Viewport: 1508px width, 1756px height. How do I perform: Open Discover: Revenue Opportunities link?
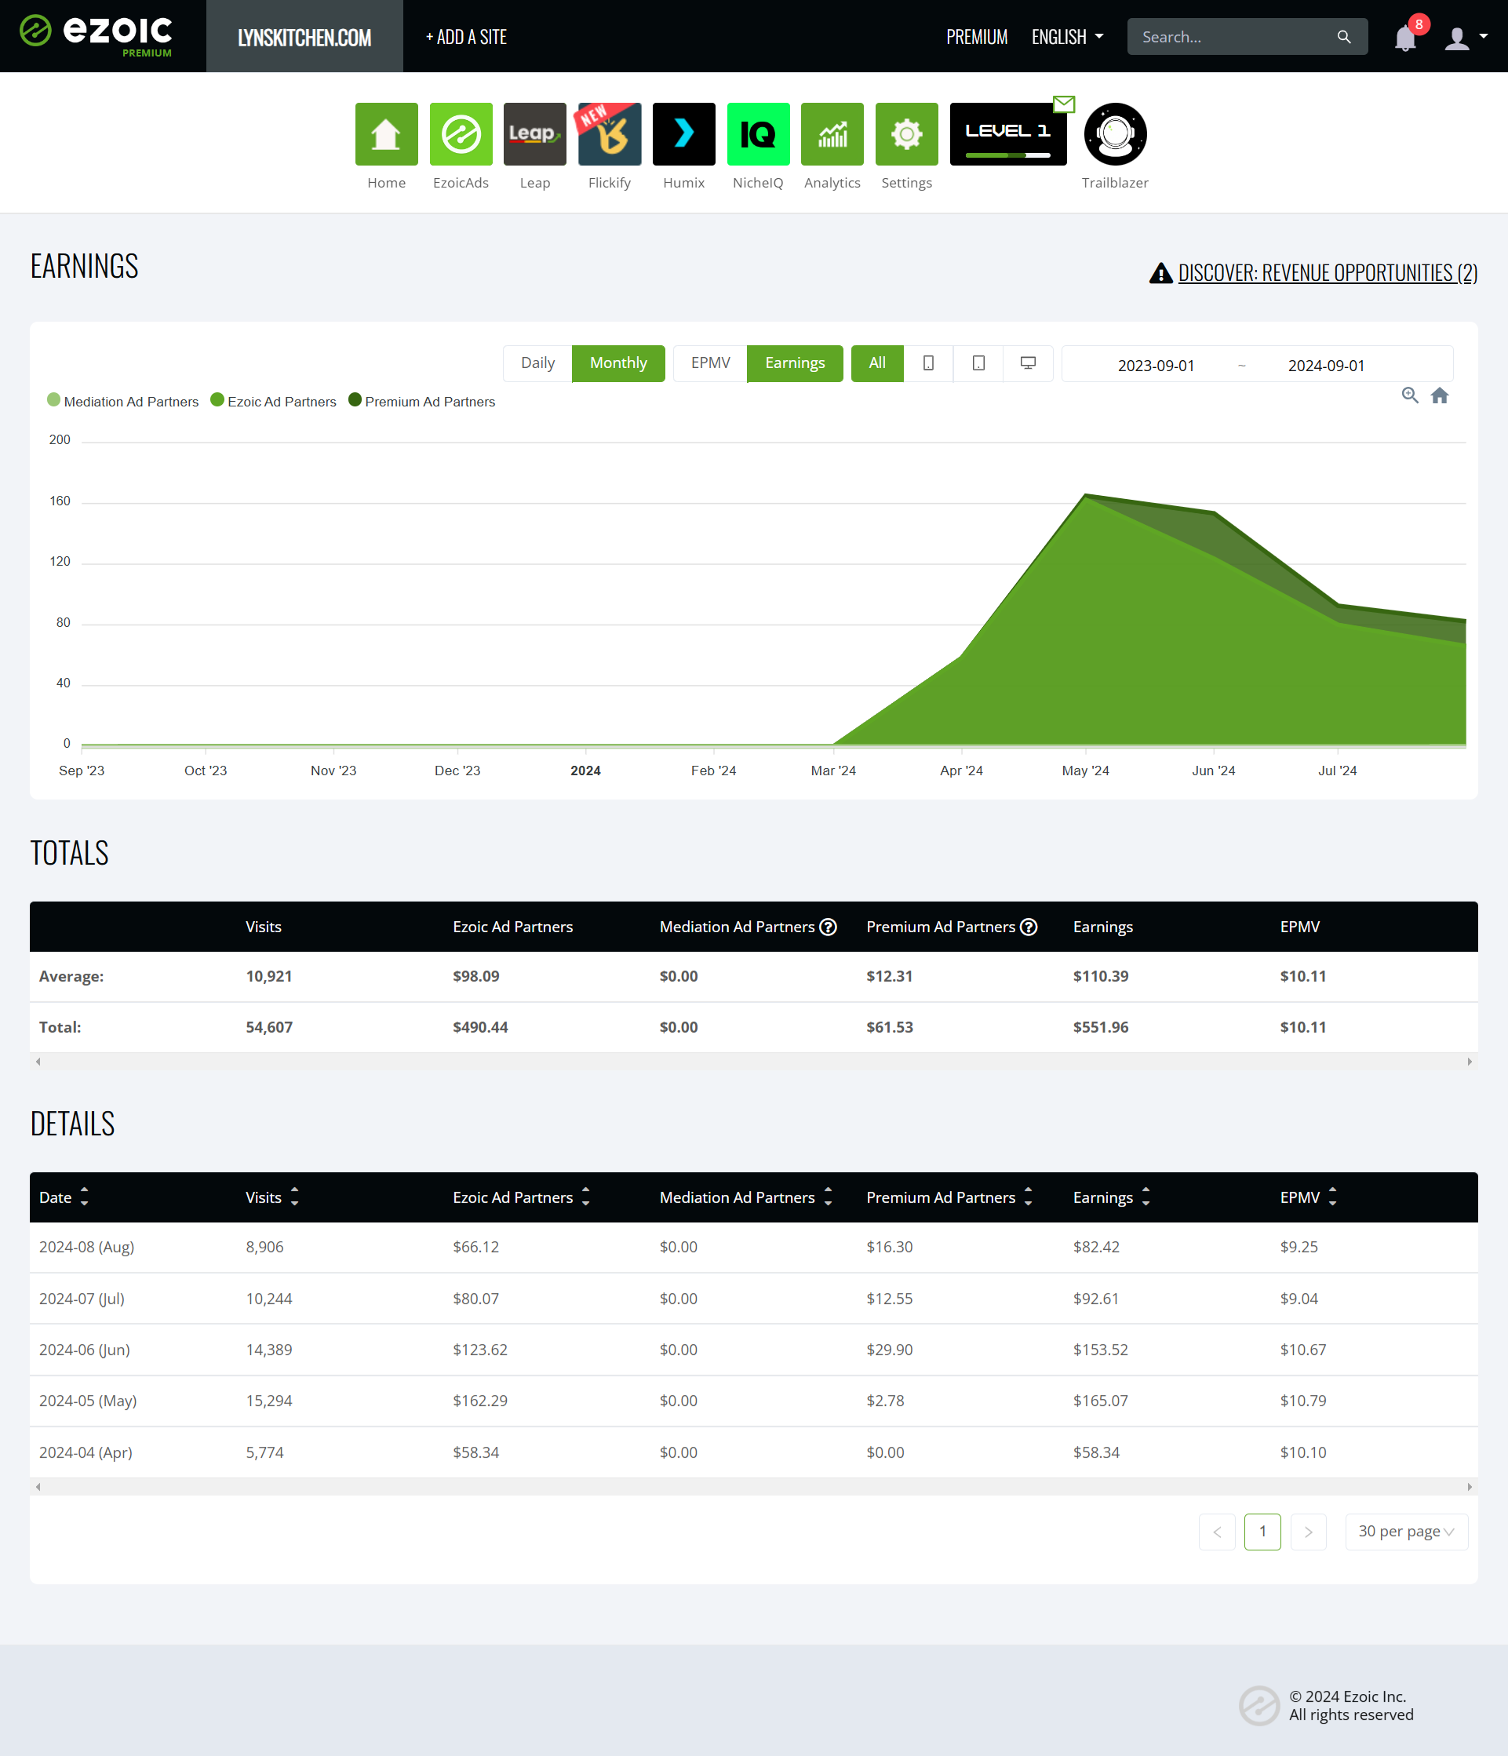(x=1327, y=272)
